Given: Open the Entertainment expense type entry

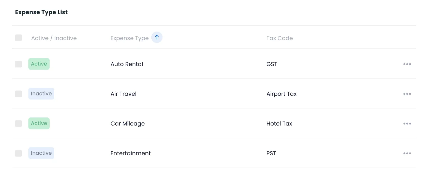Looking at the screenshot, I should coord(131,153).
